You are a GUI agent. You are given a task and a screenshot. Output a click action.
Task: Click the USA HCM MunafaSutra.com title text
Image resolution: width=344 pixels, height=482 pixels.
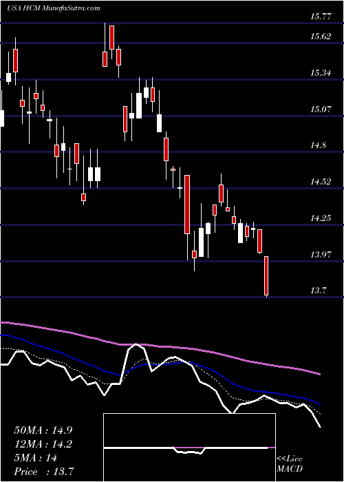click(x=54, y=8)
